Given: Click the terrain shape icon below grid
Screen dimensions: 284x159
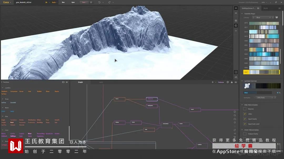Looking at the screenshot, I should point(236,77).
